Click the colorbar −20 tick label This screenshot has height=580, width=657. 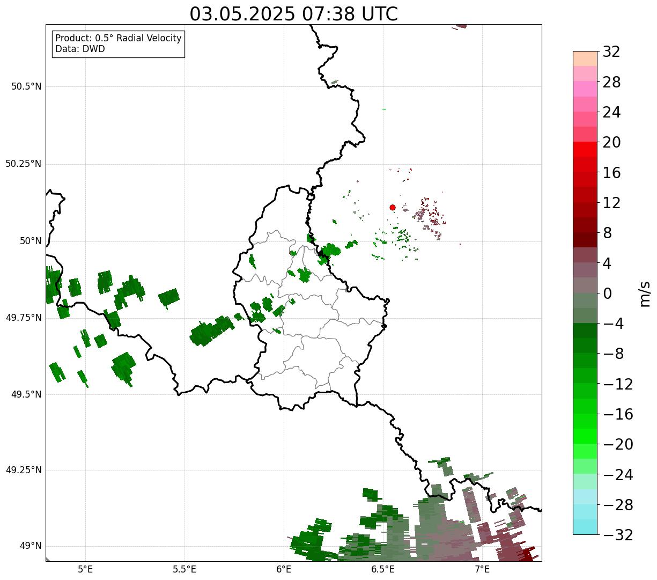pyautogui.click(x=618, y=445)
